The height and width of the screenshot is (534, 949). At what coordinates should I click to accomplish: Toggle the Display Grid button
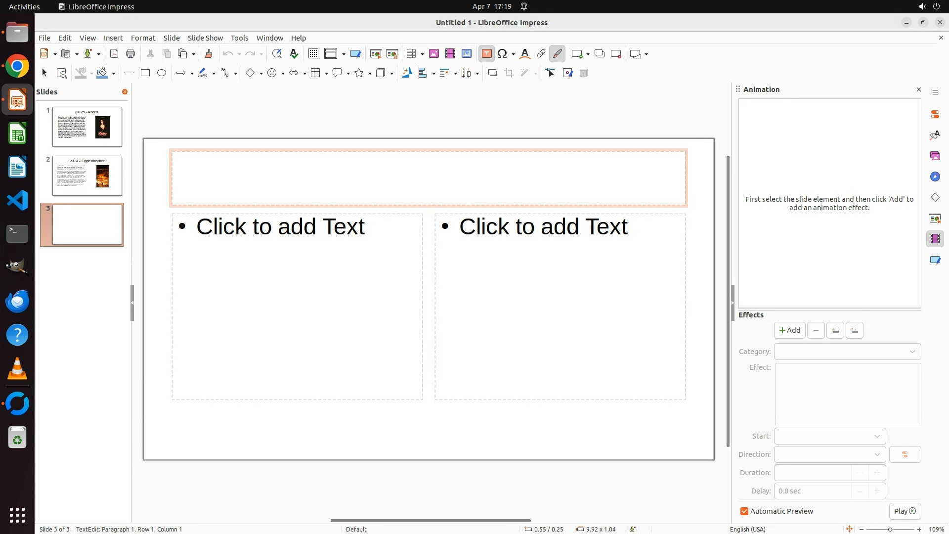tap(313, 54)
